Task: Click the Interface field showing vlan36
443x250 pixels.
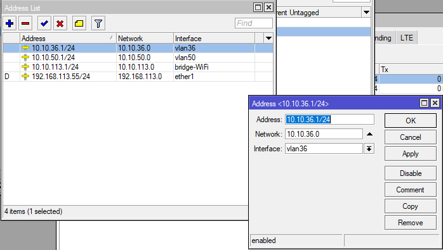Action: (324, 149)
